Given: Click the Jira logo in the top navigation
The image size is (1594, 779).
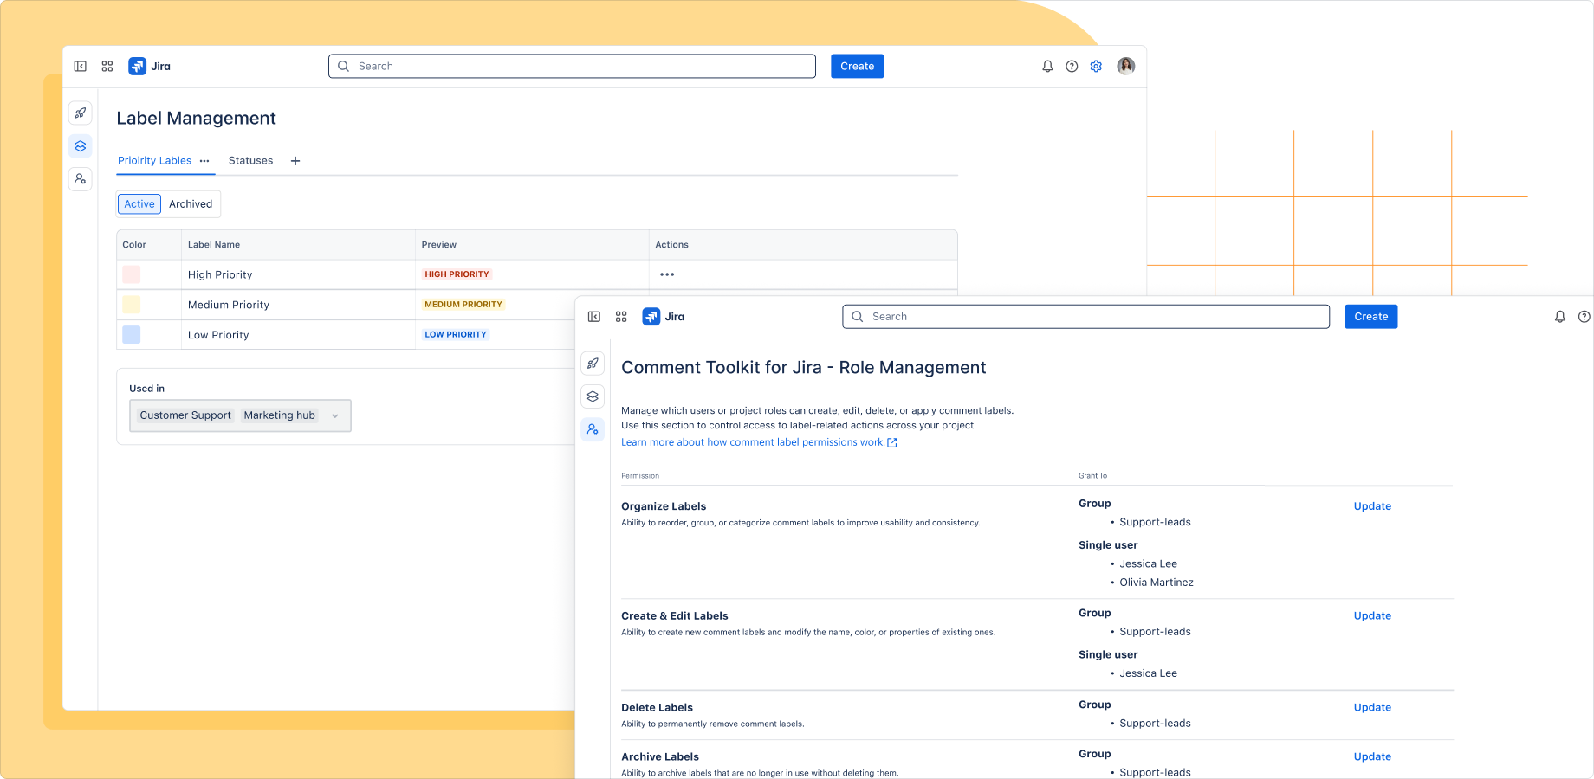Looking at the screenshot, I should point(147,66).
